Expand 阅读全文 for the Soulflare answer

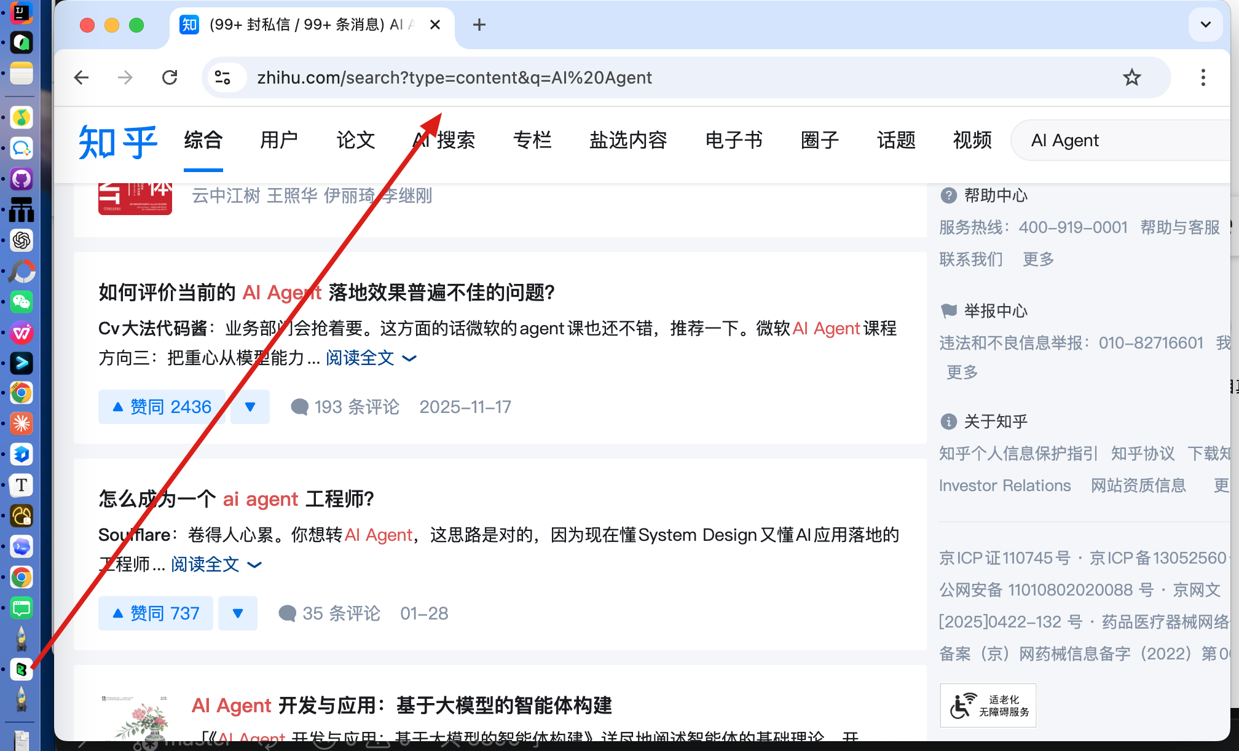216,564
